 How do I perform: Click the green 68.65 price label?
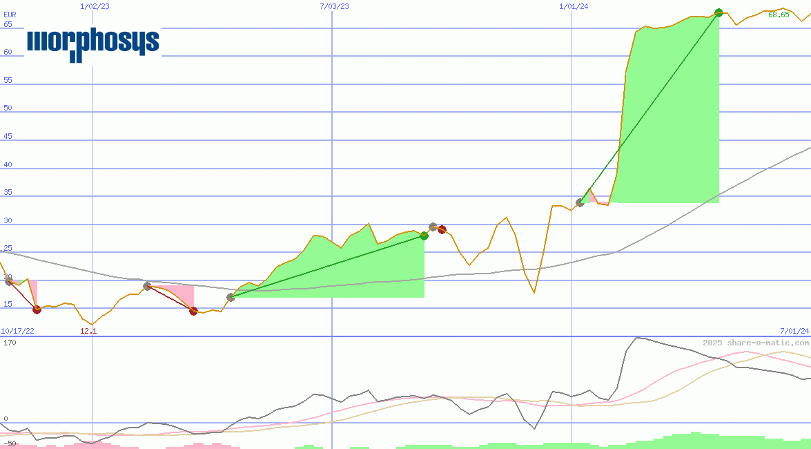(779, 15)
